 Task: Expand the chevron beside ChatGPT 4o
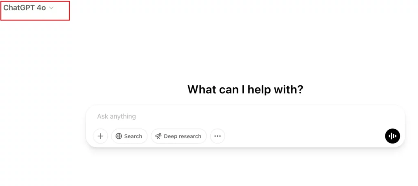[51, 8]
